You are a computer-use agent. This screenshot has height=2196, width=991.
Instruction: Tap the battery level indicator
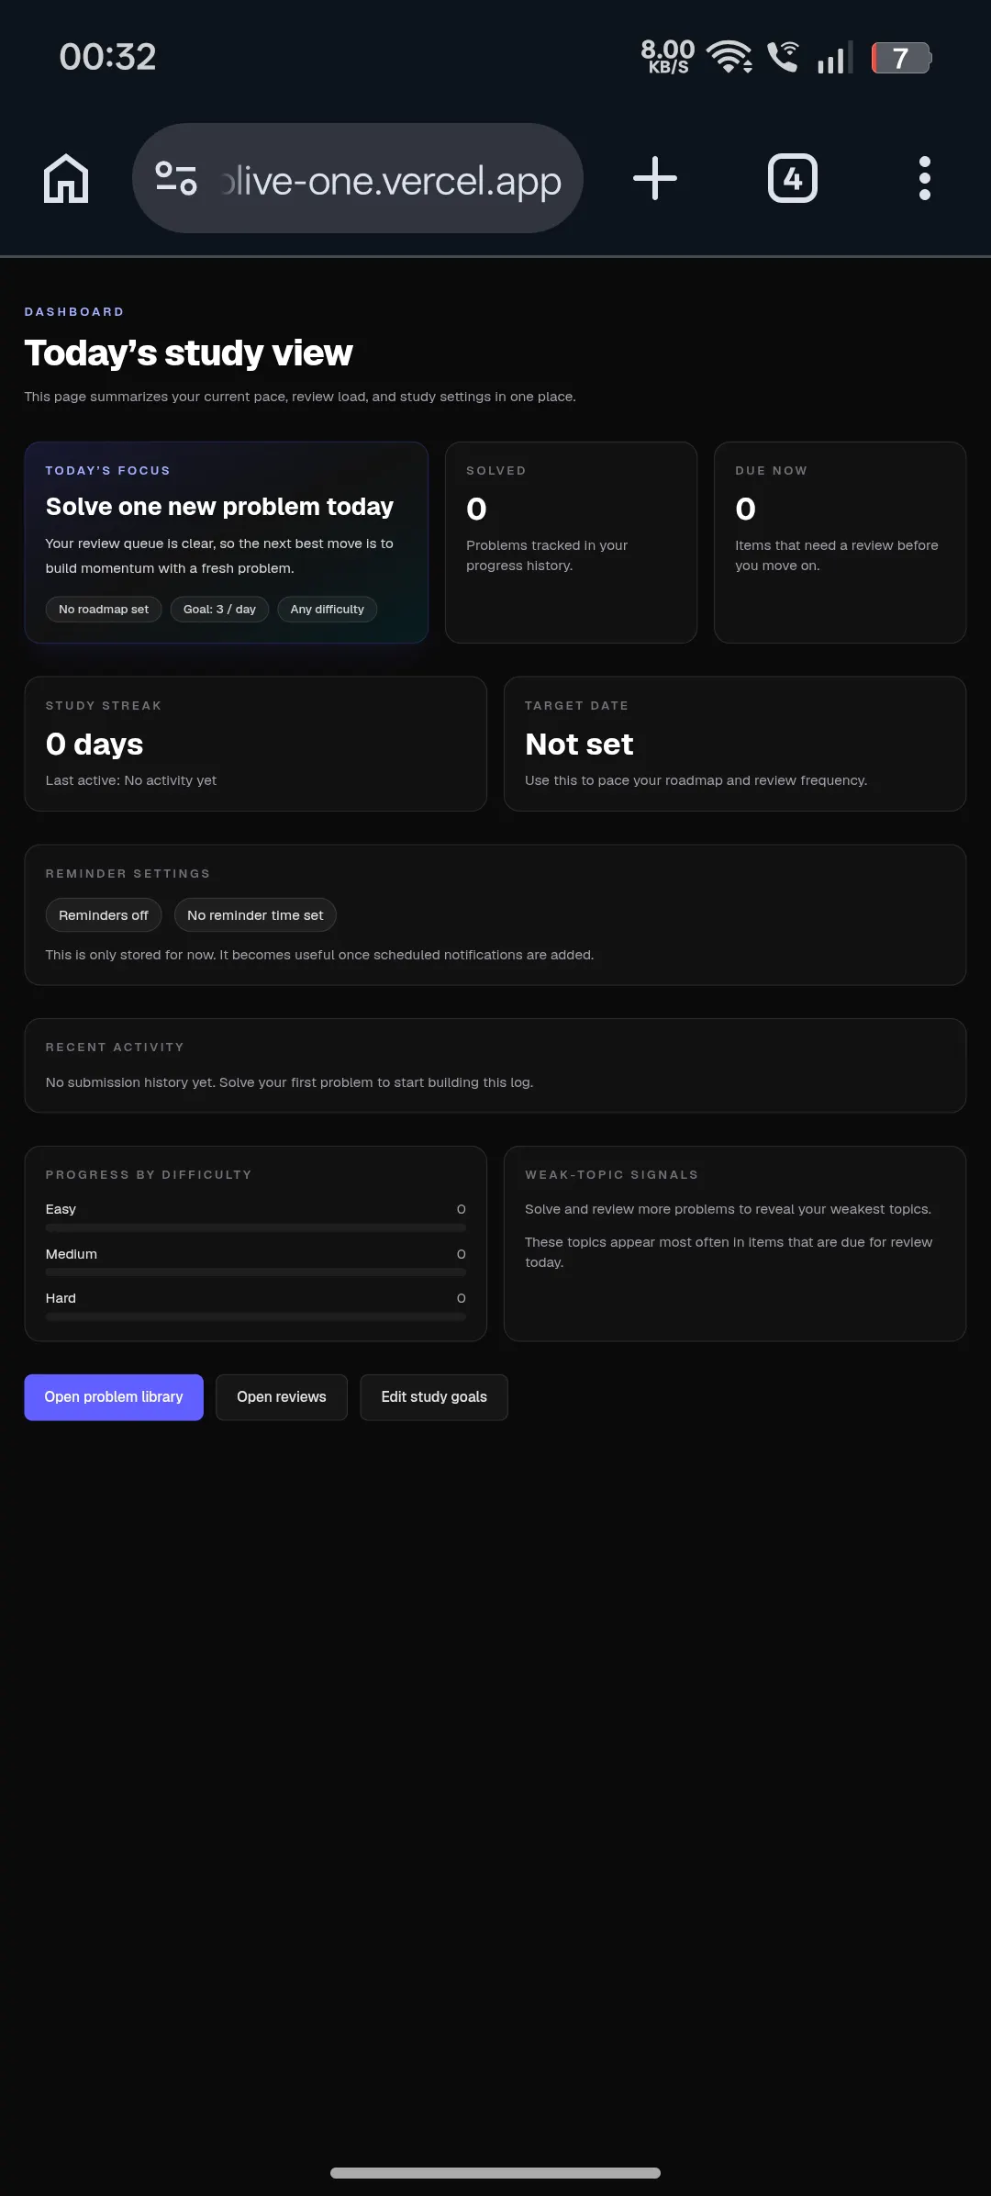pos(902,58)
